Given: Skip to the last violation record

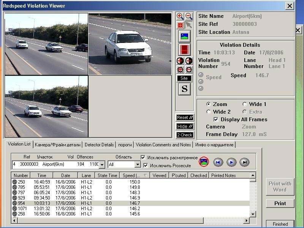Looking at the screenshot, I should [245, 162].
